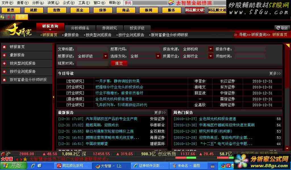Click the quick launch icon right of Internet Explorer
291x170 pixels.
click(40, 165)
